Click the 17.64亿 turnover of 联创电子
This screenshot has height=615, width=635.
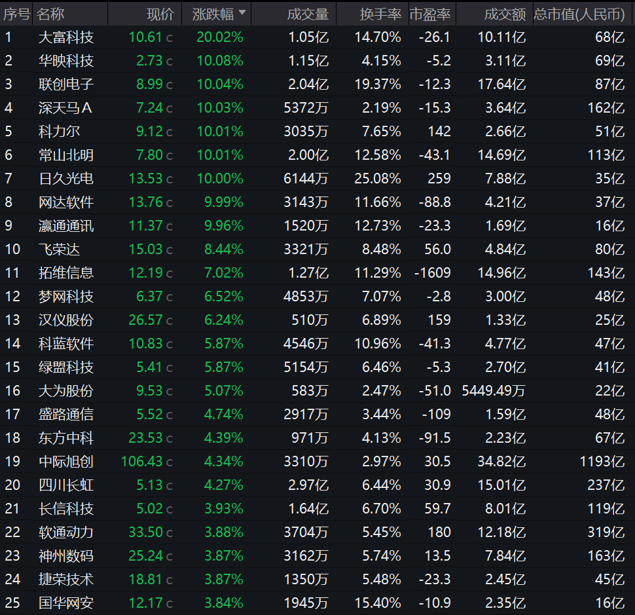[501, 84]
